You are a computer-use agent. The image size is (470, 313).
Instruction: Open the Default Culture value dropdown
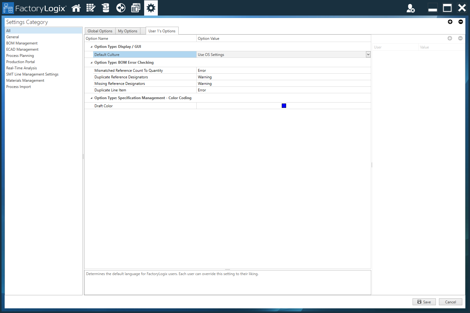(x=368, y=54)
